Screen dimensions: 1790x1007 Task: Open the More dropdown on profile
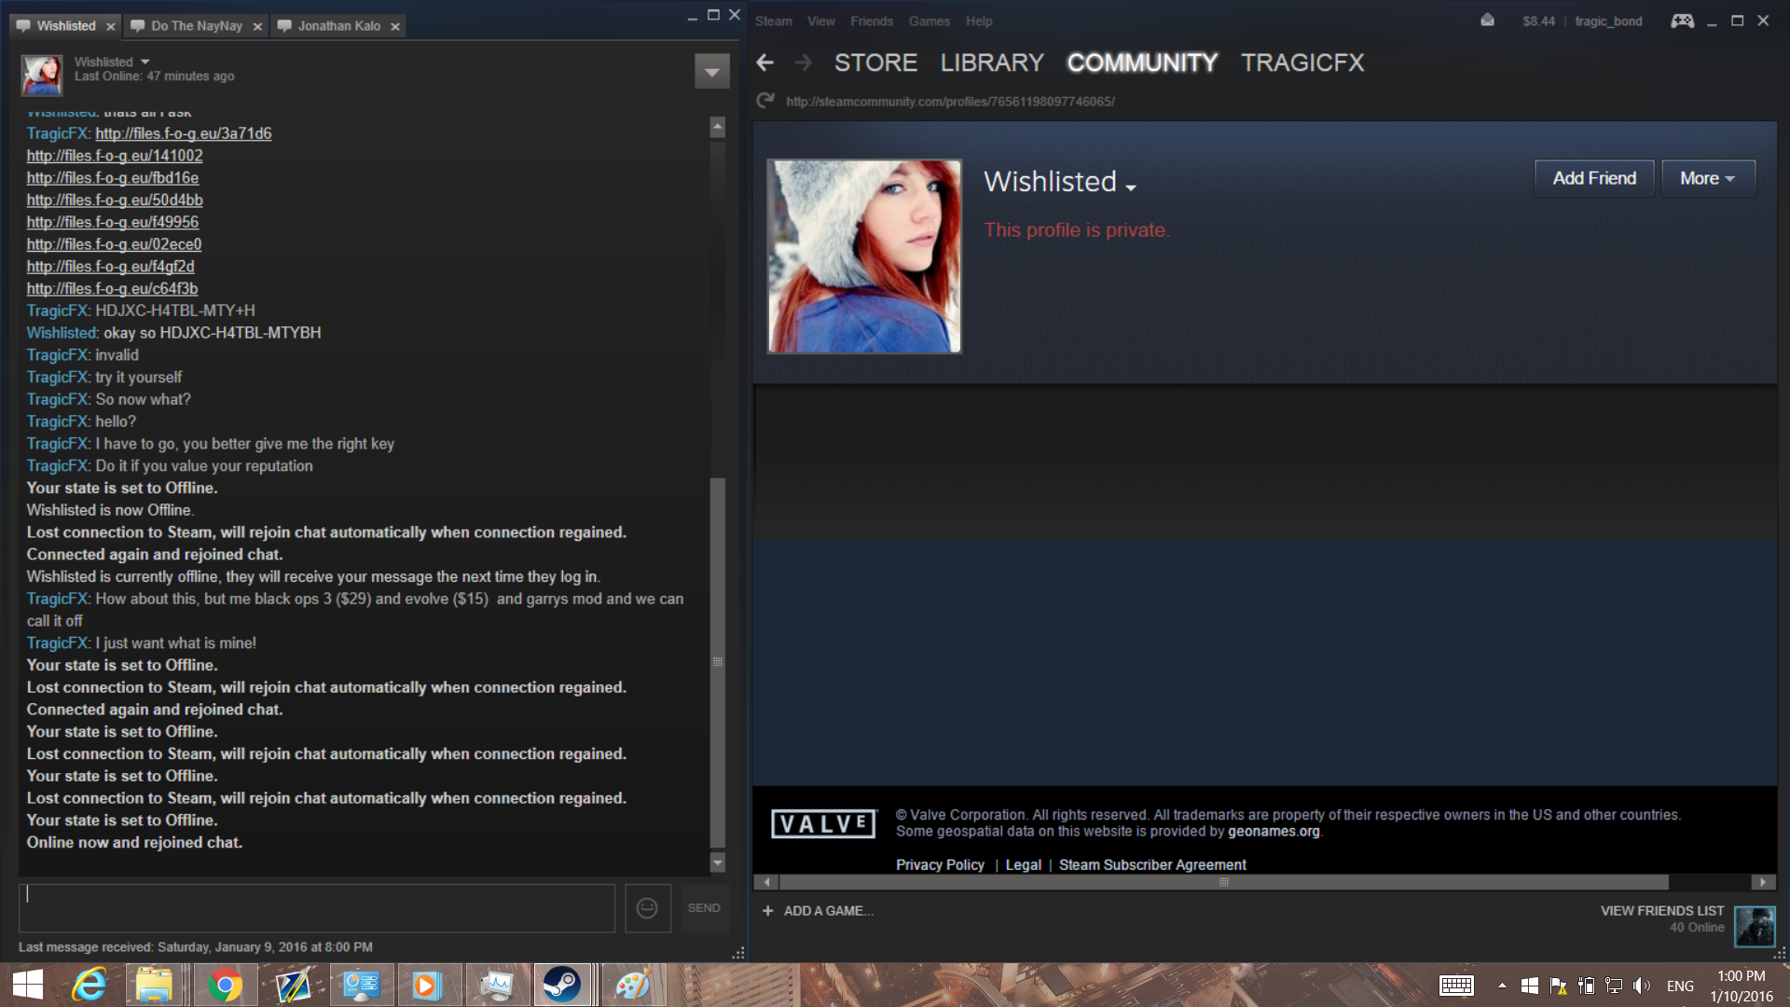[1707, 178]
